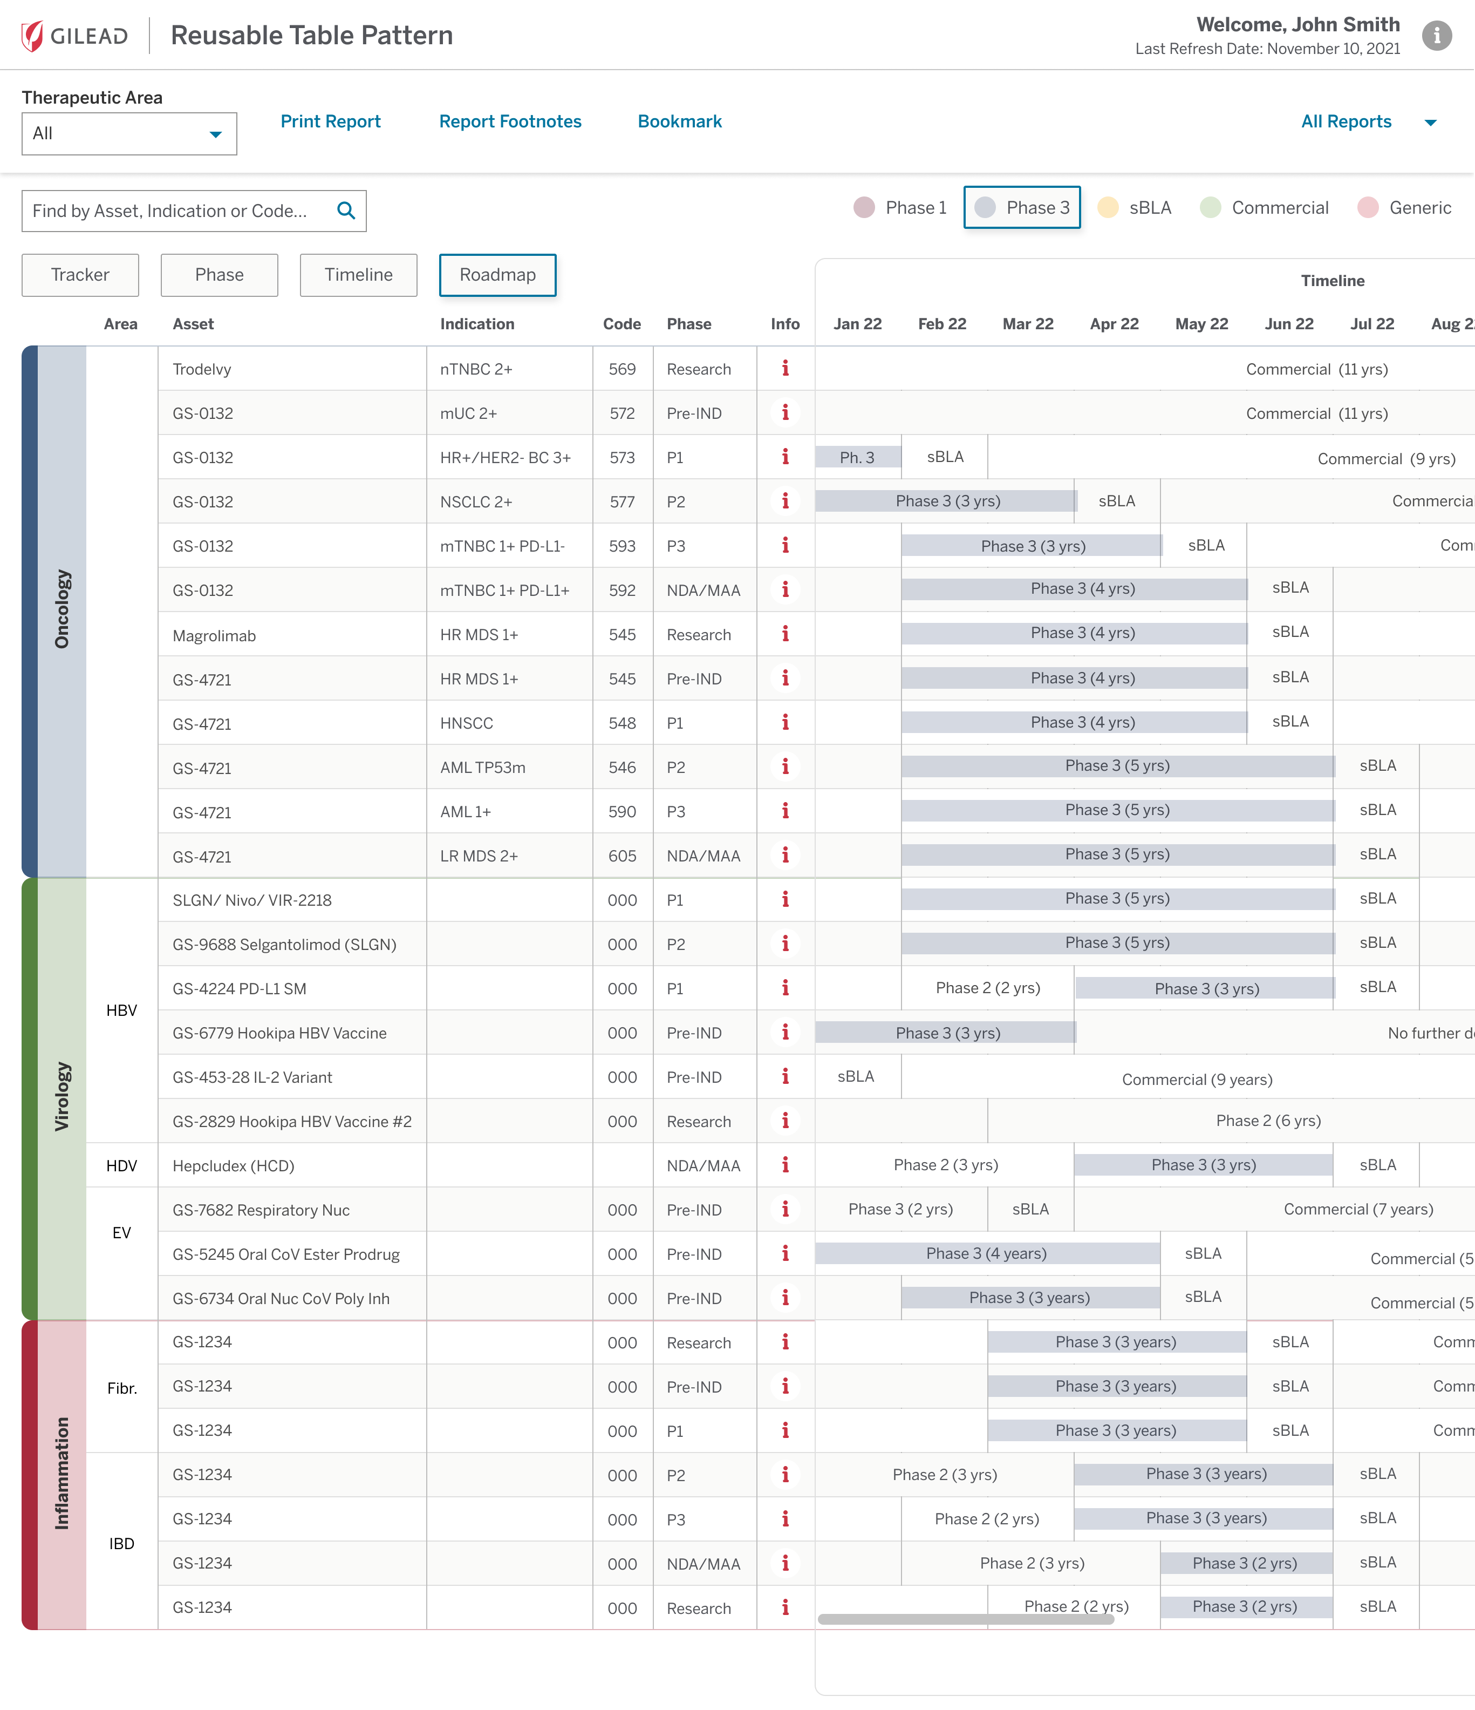1475x1710 pixels.
Task: Click the Print Report link
Action: click(x=330, y=121)
